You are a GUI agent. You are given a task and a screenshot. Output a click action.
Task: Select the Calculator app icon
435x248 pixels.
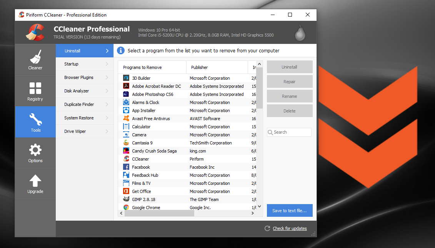pos(126,126)
